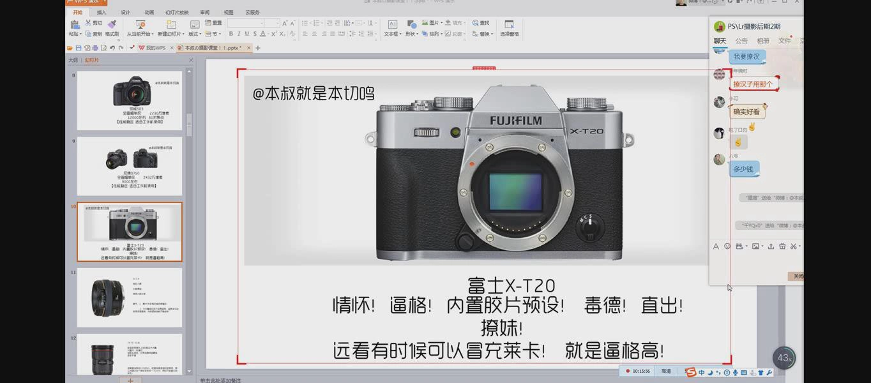The image size is (871, 383).
Task: Click the 相册 tab in chat window
Action: tap(762, 41)
